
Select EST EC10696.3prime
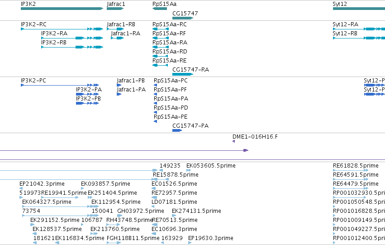154,234
